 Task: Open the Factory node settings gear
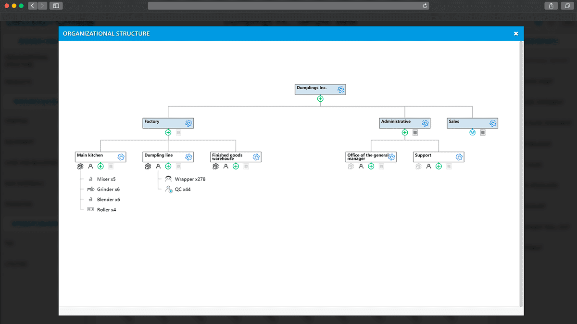pyautogui.click(x=188, y=123)
